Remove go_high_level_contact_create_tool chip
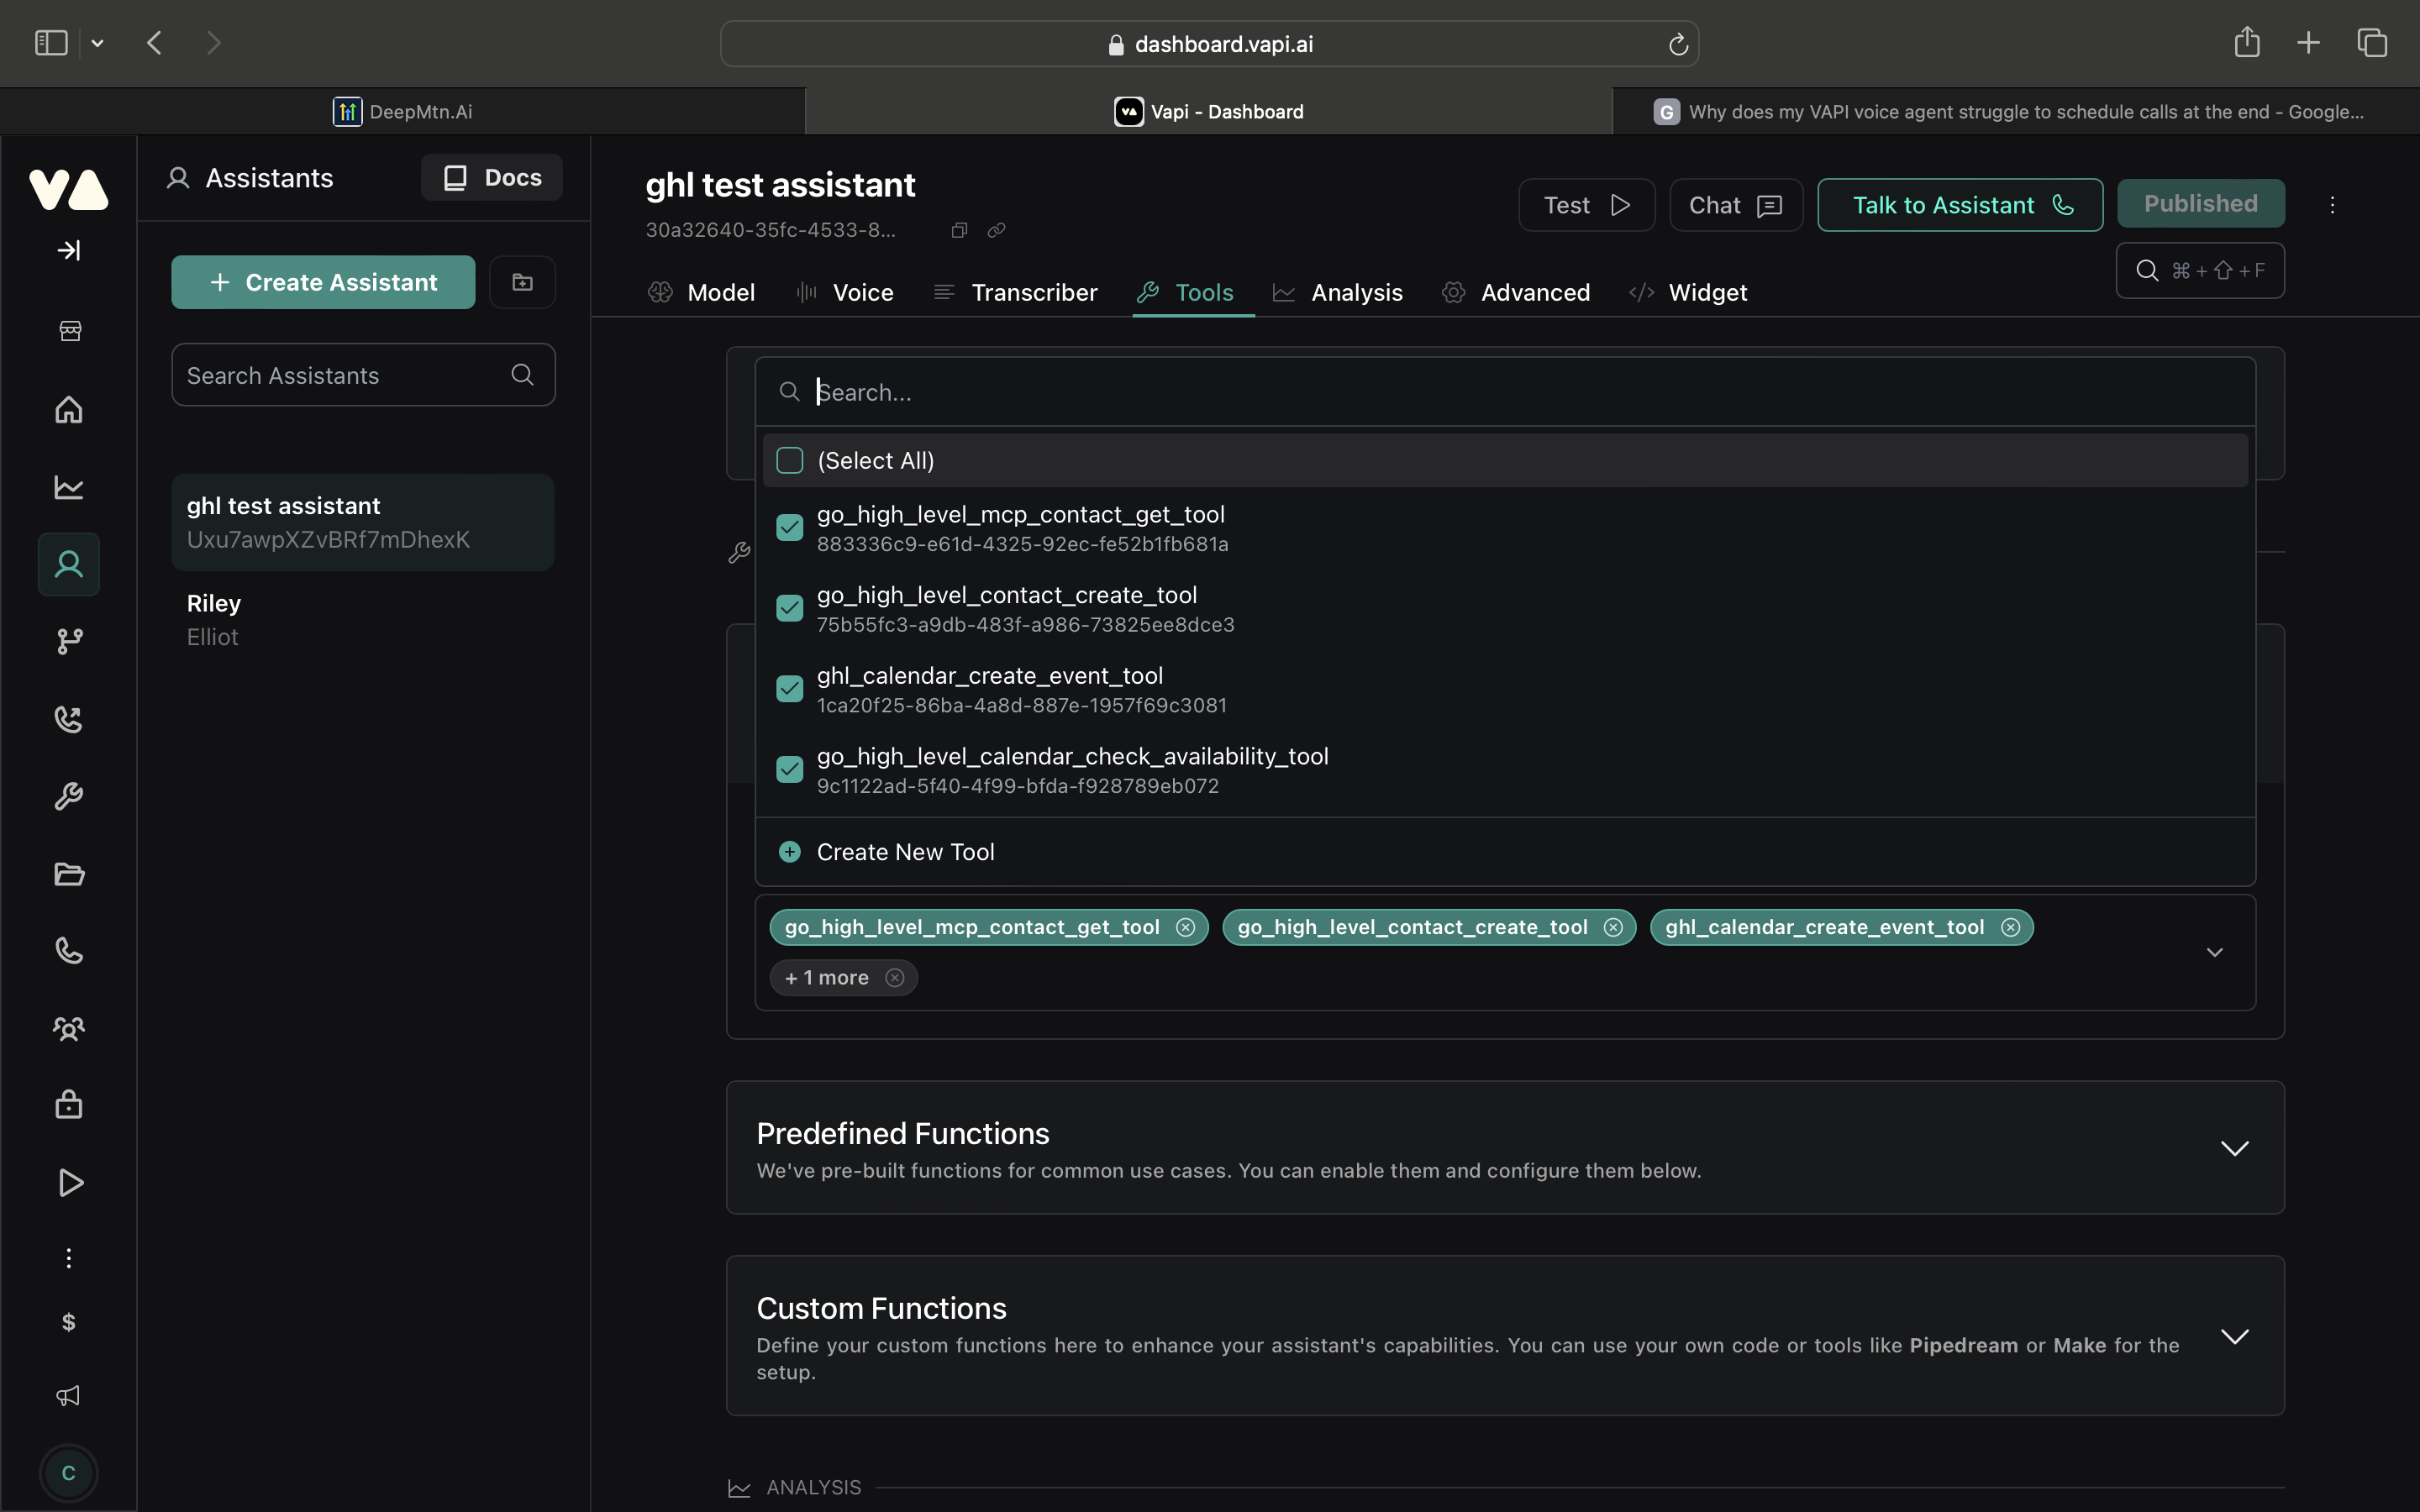The height and width of the screenshot is (1512, 2420). pos(1613,927)
